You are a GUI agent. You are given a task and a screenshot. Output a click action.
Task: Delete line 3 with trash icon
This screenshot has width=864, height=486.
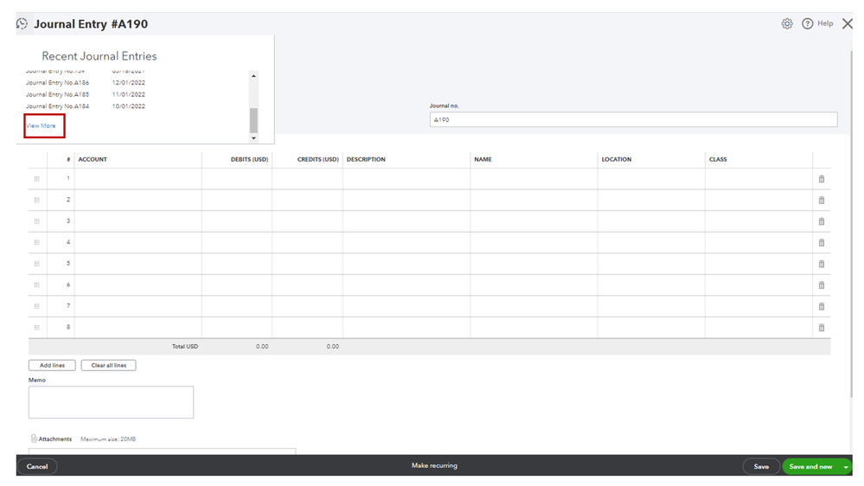(822, 221)
